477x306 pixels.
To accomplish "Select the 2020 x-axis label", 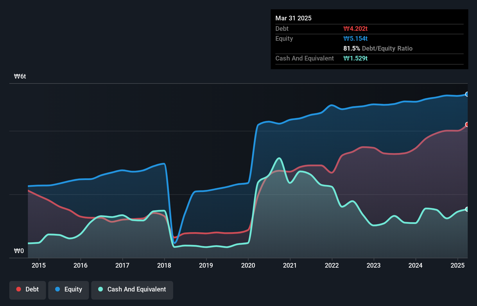I will pyautogui.click(x=248, y=265).
